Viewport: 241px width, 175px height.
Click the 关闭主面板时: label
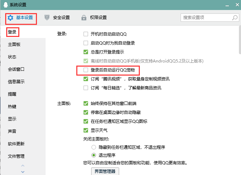pyautogui.click(x=96, y=139)
